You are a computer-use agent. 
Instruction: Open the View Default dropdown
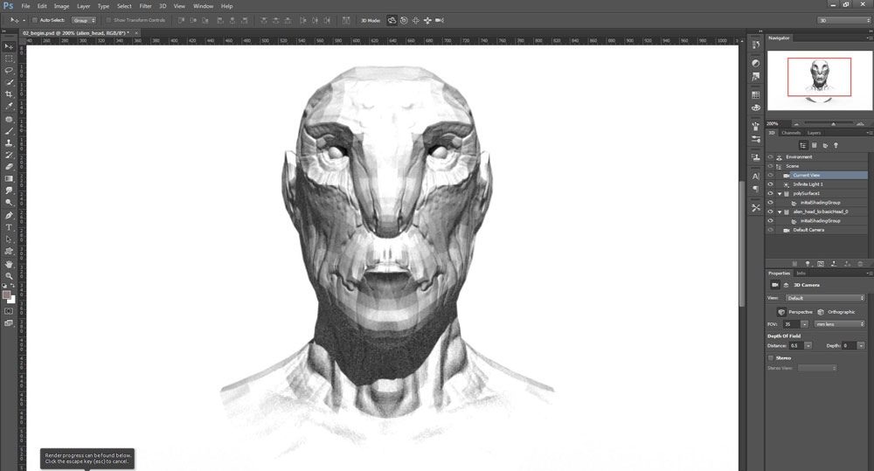click(825, 298)
